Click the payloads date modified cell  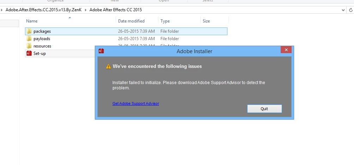(x=136, y=39)
